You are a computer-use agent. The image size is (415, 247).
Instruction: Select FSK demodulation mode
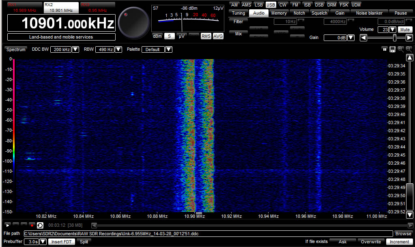coord(344,5)
